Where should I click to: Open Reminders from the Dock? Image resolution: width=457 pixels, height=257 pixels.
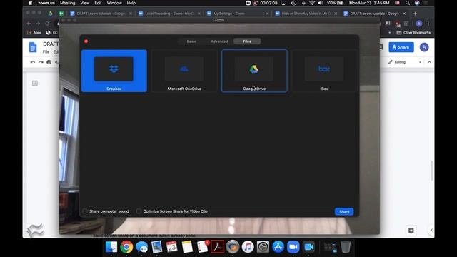pyautogui.click(x=202, y=247)
